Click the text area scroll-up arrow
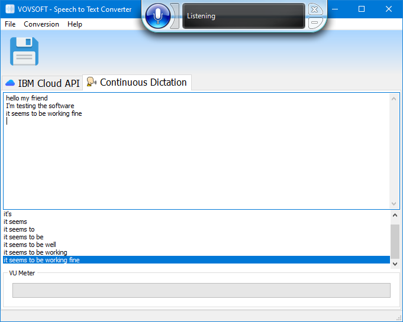Screen dimensions: 403x322 [x=394, y=99]
